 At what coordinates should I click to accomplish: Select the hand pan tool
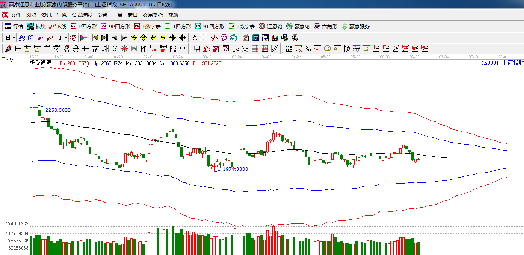click(x=194, y=38)
